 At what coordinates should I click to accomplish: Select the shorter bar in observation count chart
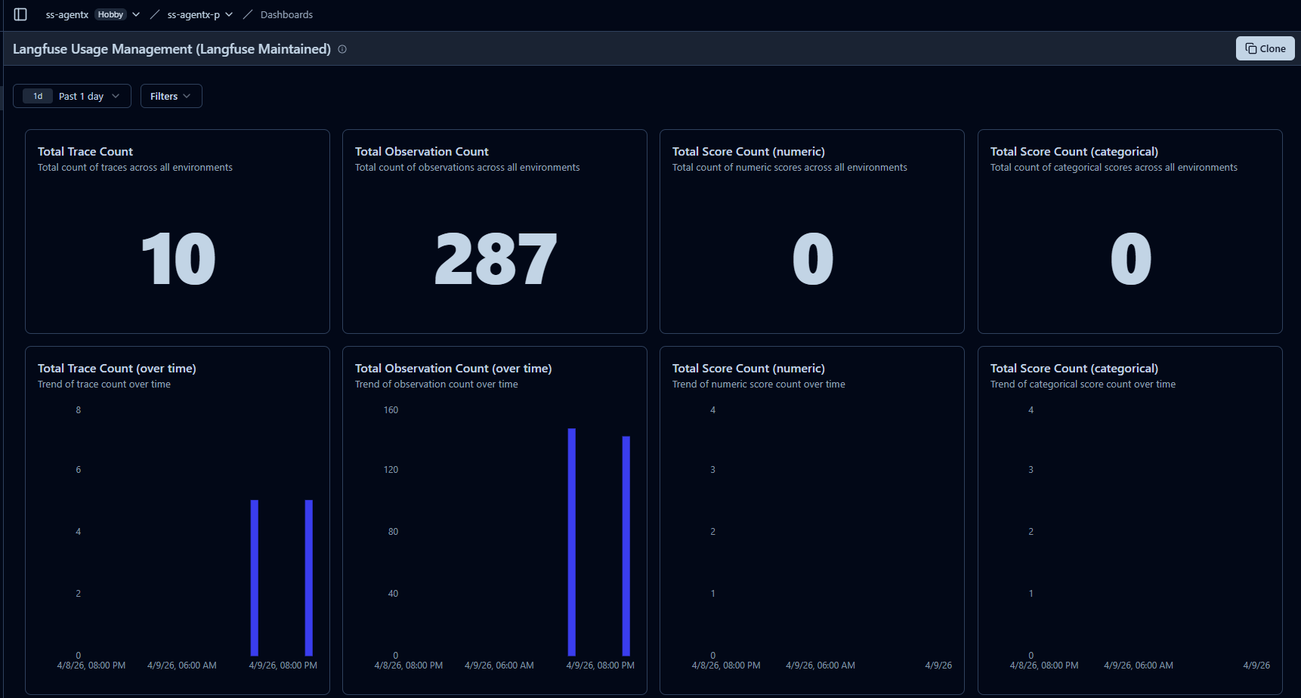pyautogui.click(x=626, y=545)
